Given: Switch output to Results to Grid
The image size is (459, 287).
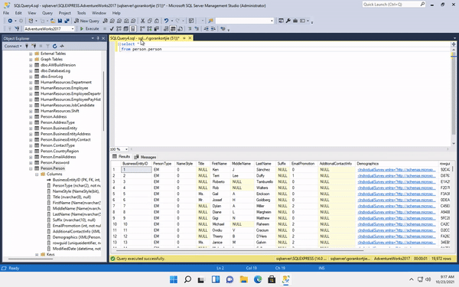Looking at the screenshot, I should pyautogui.click(x=173, y=29).
